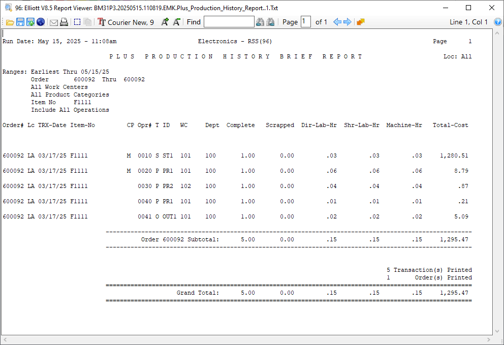Click the Complete column header
This screenshot has height=345, width=504.
[x=241, y=125]
